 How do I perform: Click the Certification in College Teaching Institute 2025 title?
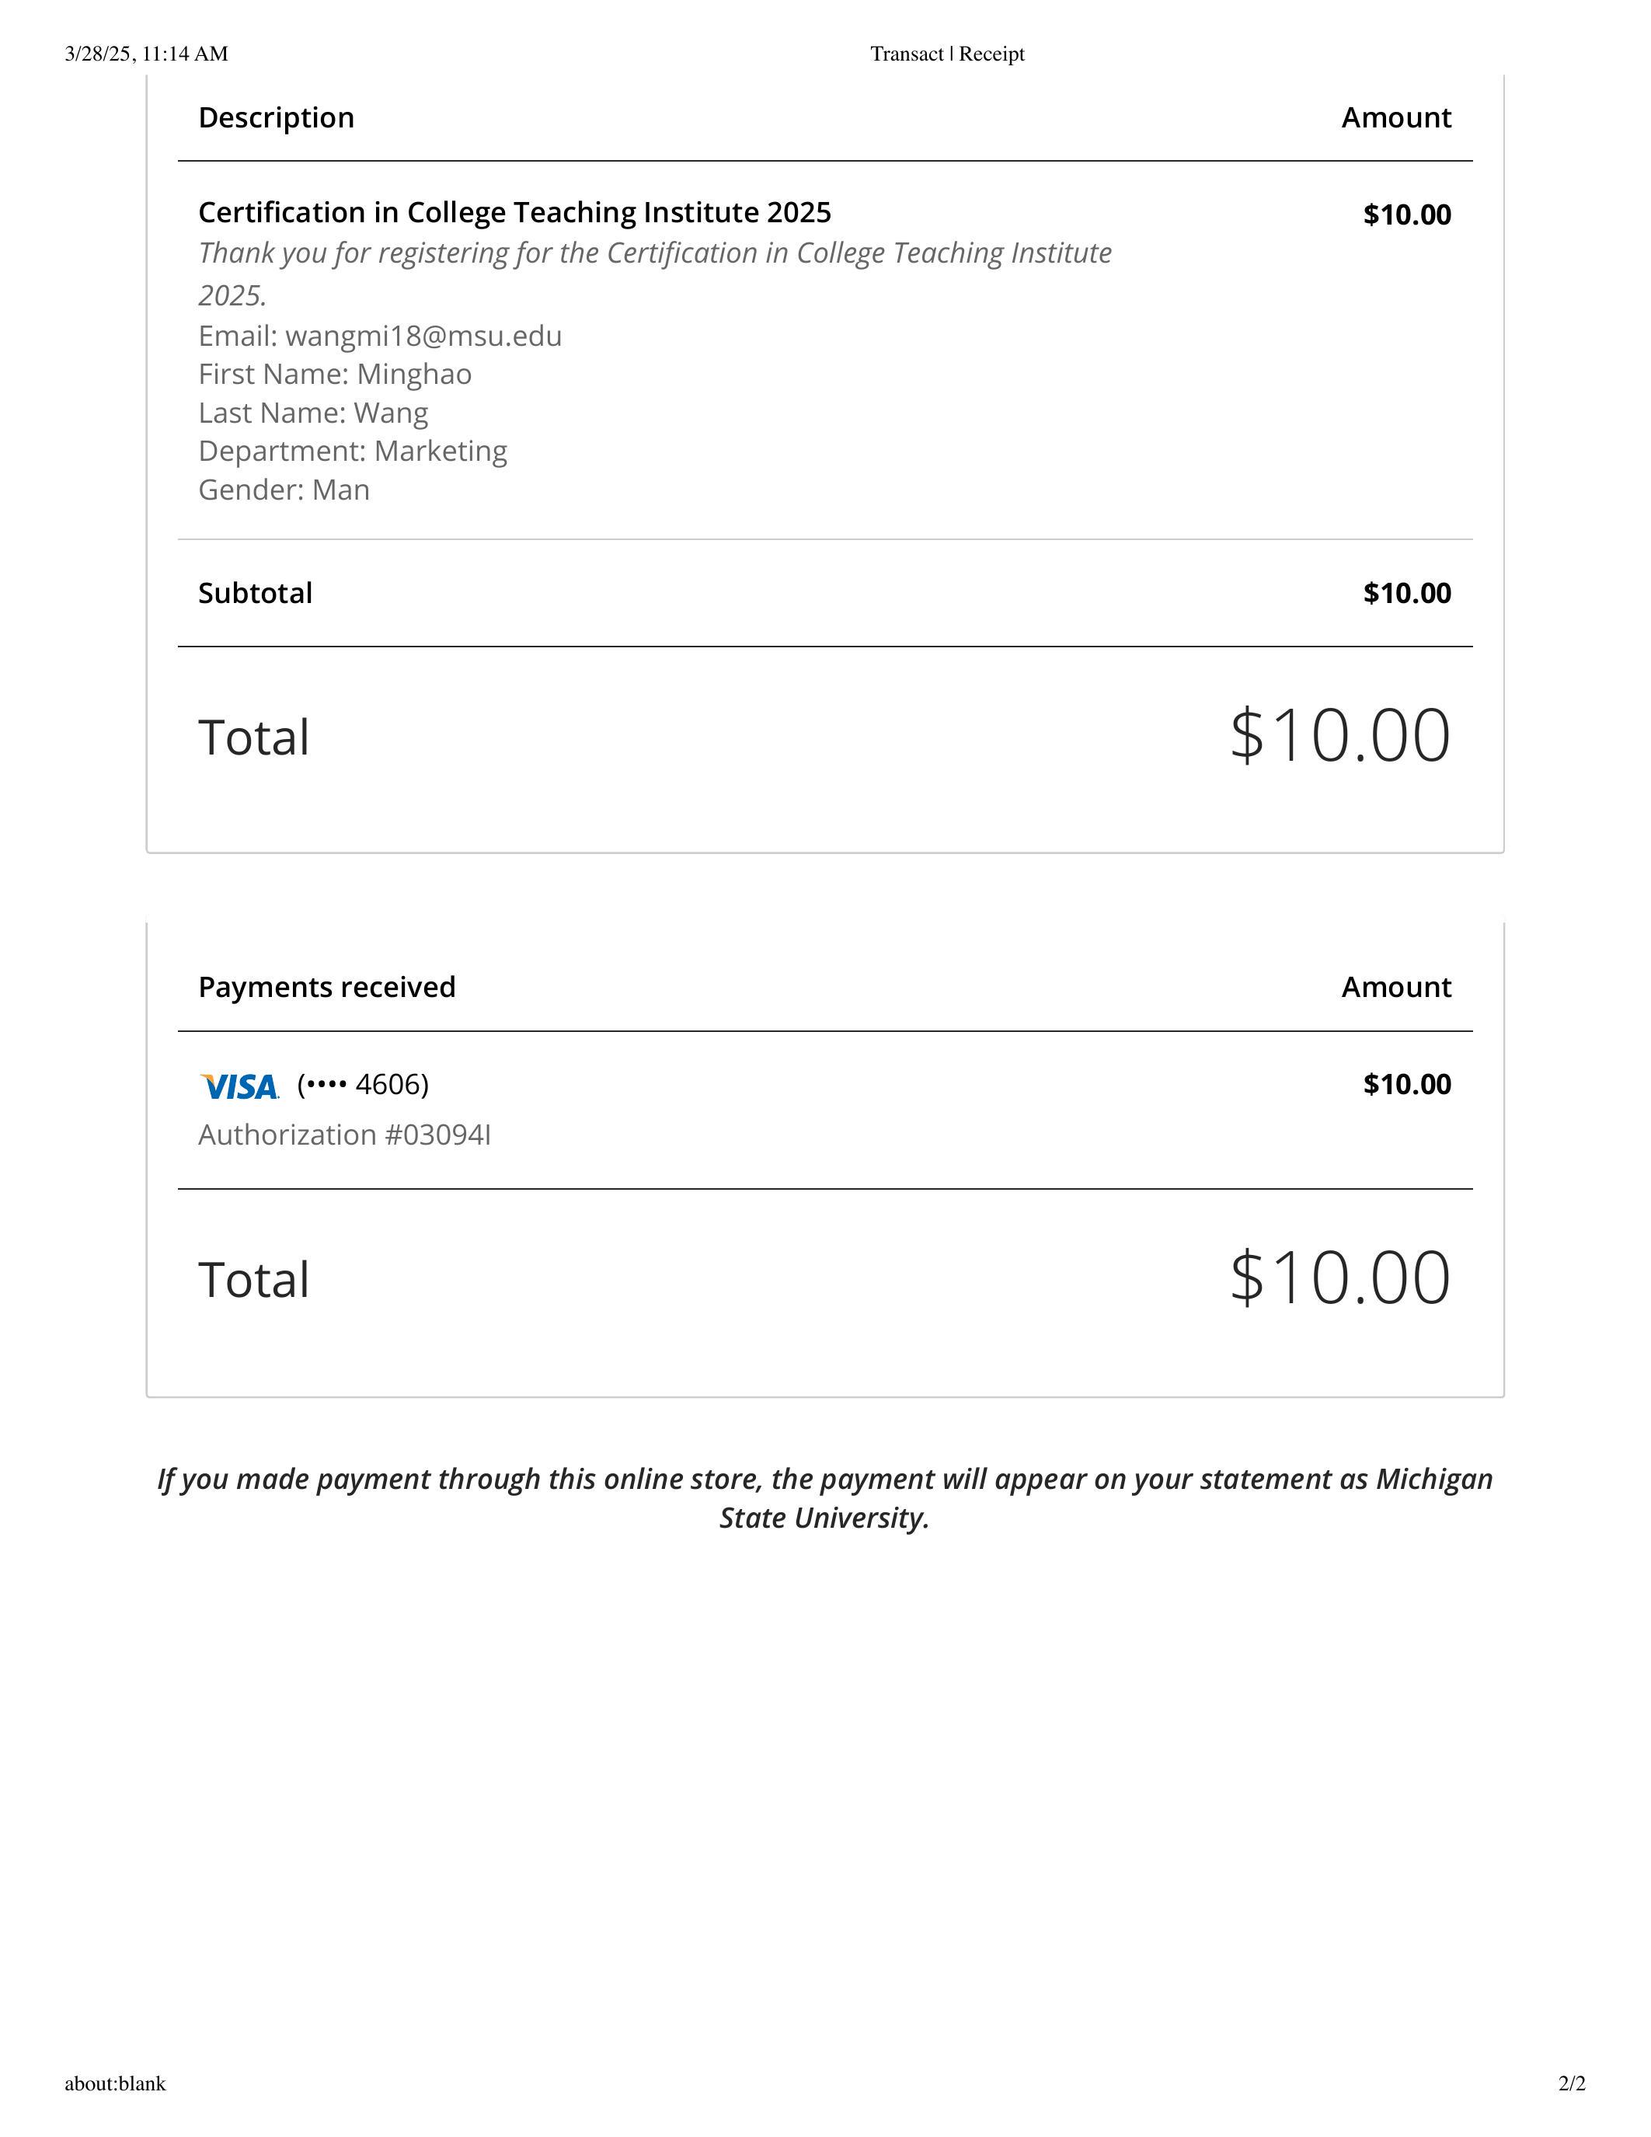514,212
